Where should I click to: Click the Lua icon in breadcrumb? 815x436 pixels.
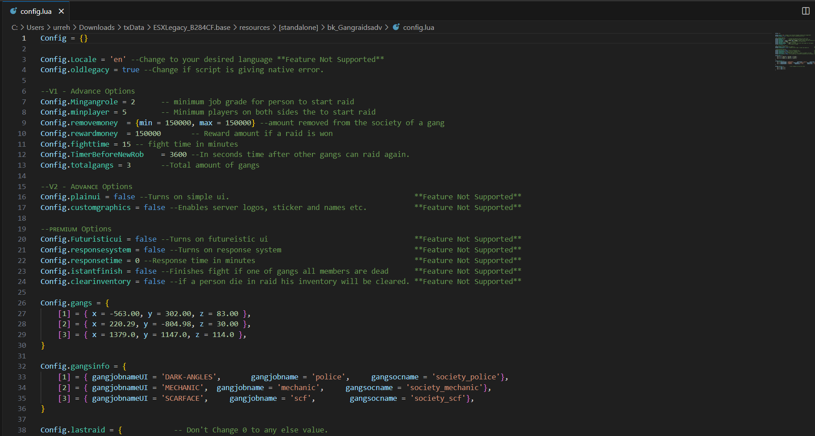coord(396,27)
